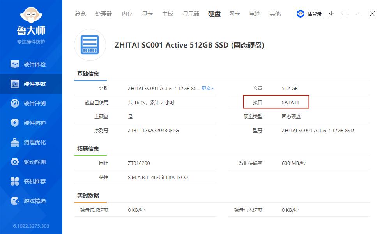Select the 硬件参数 sidebar icon
The image size is (382, 234).
point(31,83)
